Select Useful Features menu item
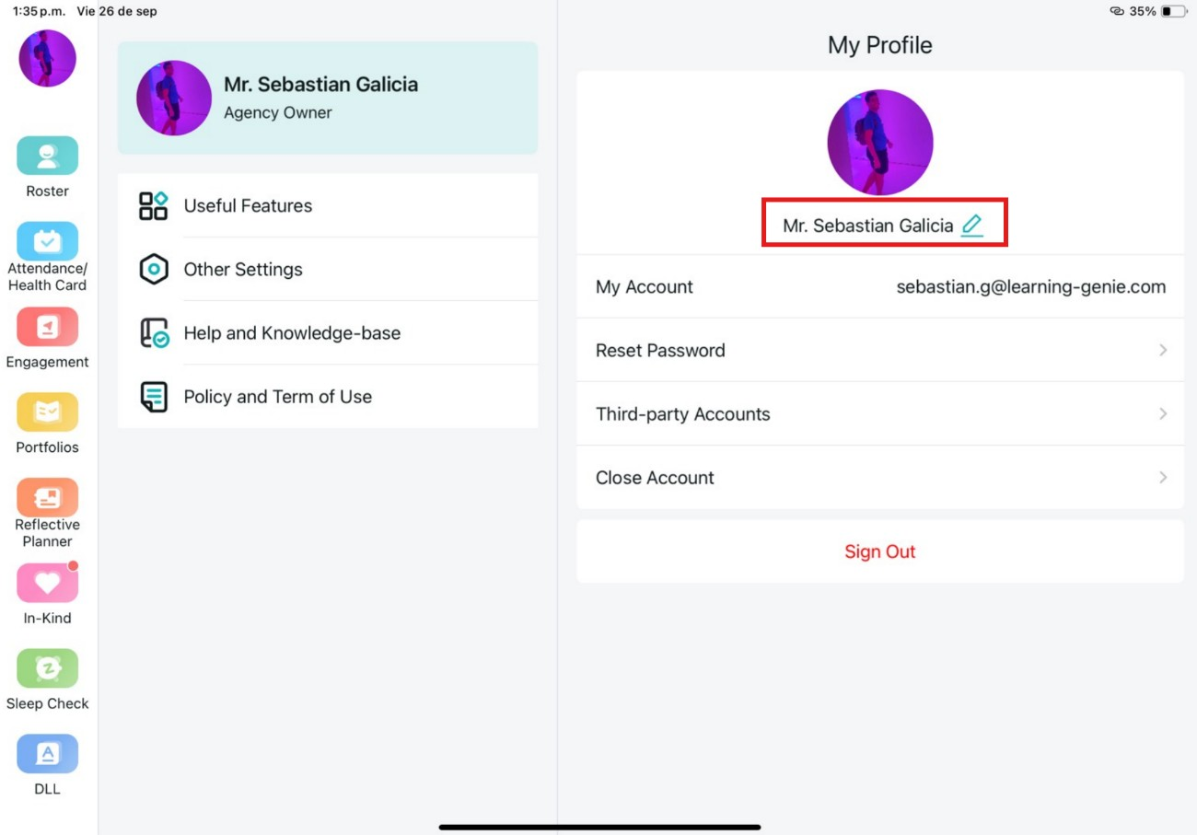The height and width of the screenshot is (835, 1197). (328, 205)
